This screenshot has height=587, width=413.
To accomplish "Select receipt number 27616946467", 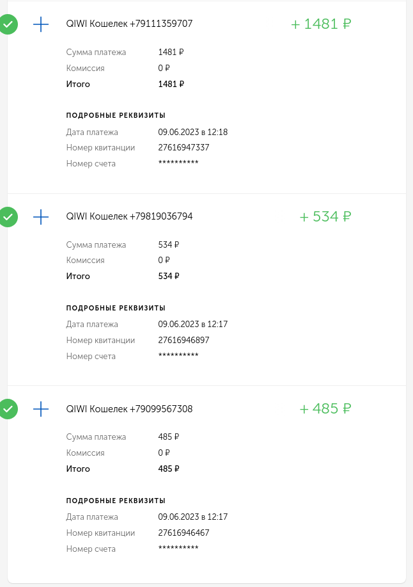I will coord(183,533).
